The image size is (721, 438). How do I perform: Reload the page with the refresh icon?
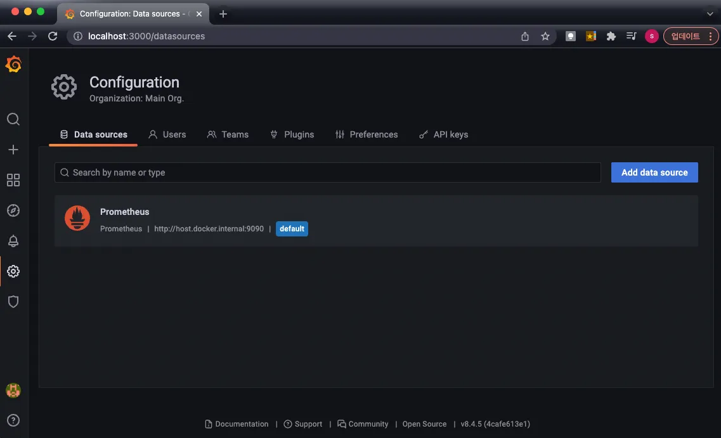(x=53, y=36)
